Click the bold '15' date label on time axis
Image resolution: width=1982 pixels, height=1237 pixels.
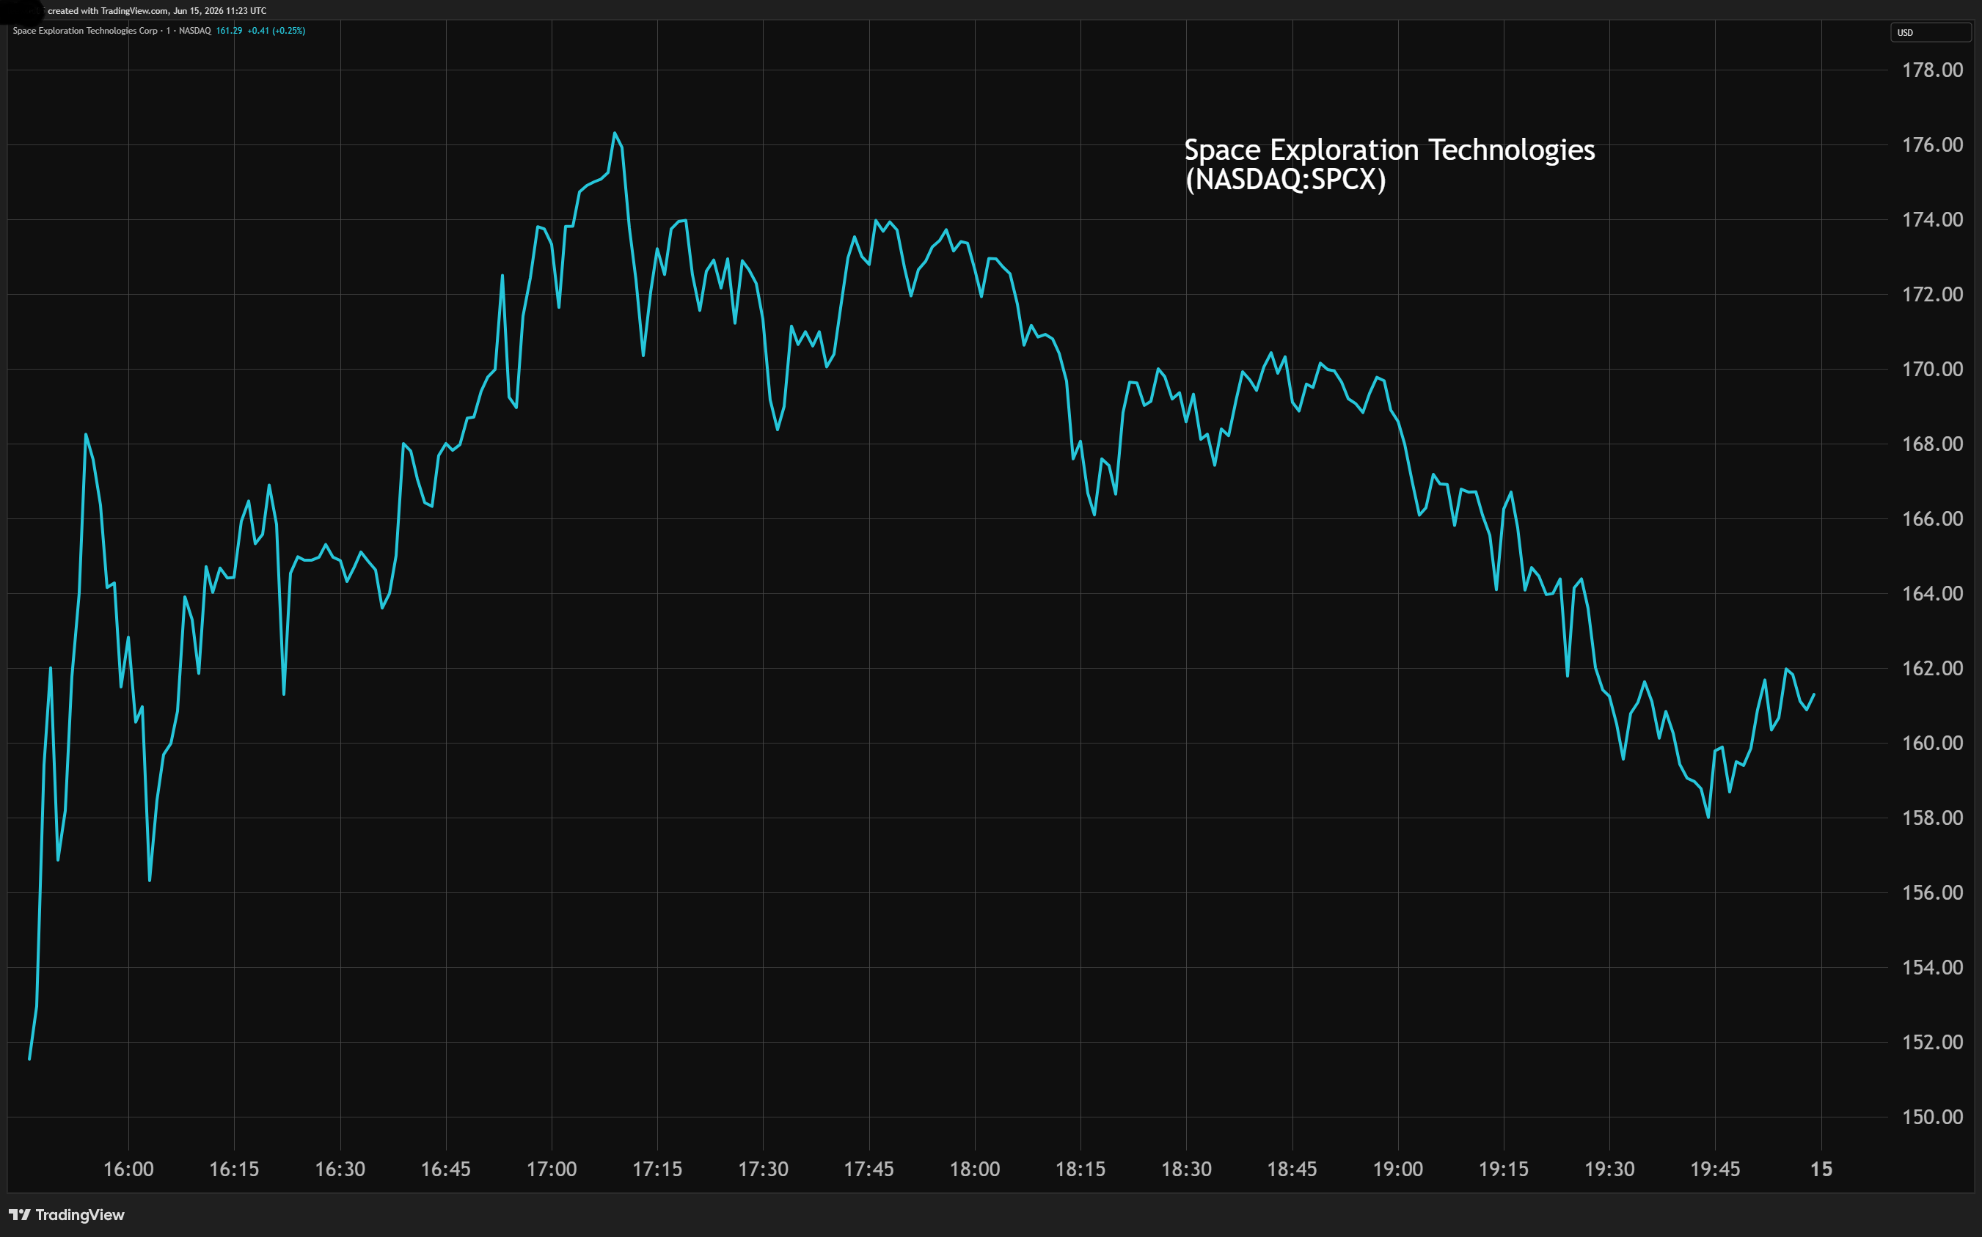[x=1821, y=1169]
